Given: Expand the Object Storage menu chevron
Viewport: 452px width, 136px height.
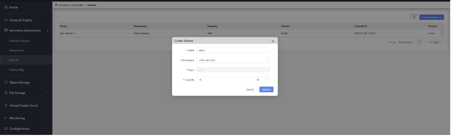Looking at the screenshot, I should [x=48, y=82].
